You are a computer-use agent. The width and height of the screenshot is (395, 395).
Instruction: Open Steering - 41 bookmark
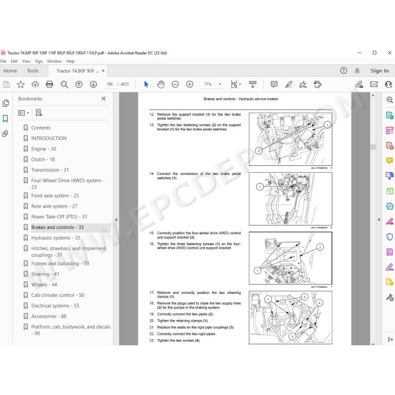click(45, 274)
